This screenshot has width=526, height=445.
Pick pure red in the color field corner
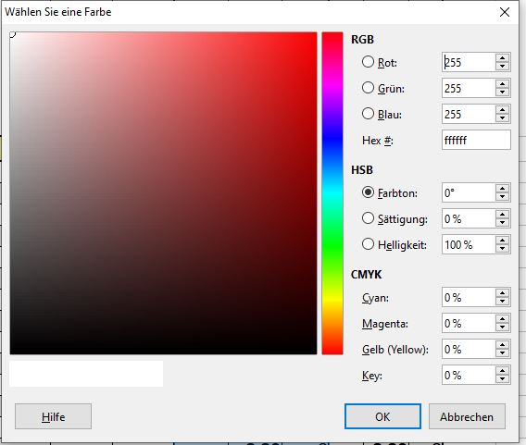[x=316, y=34]
